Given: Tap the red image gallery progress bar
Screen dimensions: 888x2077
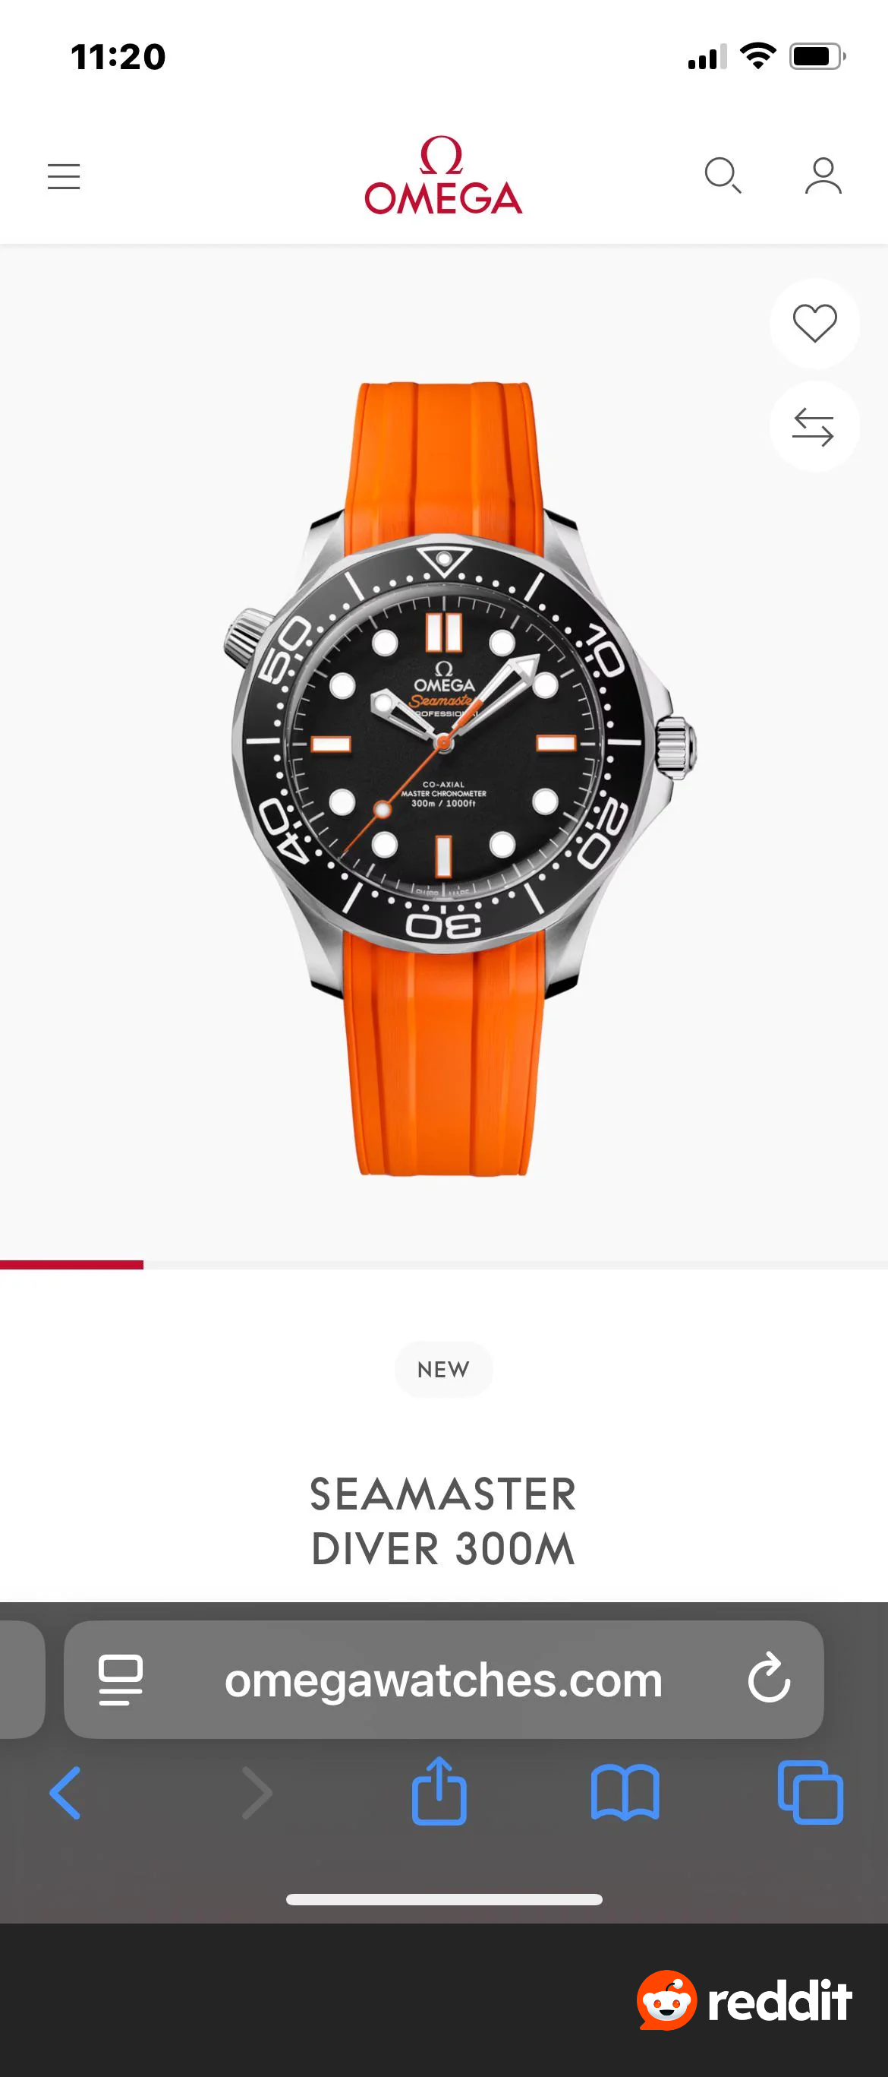Looking at the screenshot, I should click(x=71, y=1264).
